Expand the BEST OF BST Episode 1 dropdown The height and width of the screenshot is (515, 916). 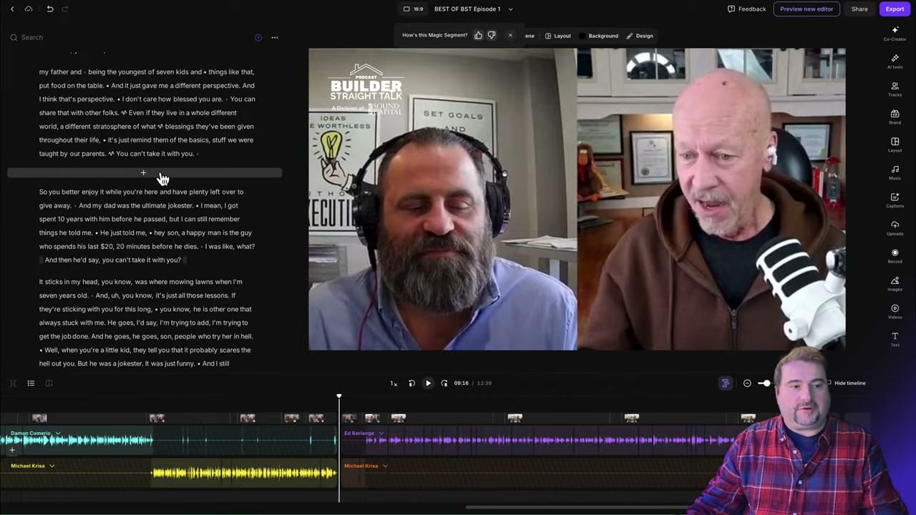coord(510,9)
